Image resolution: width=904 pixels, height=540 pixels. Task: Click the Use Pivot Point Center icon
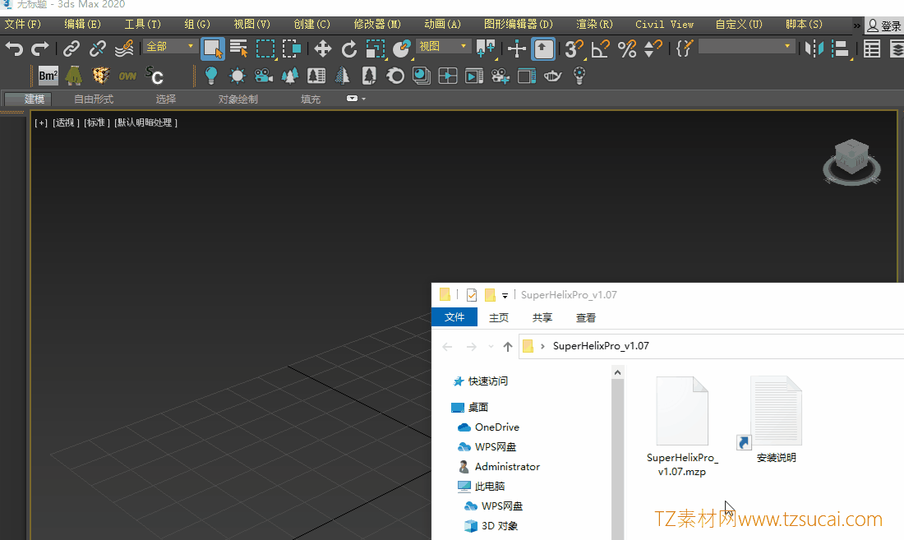click(x=486, y=49)
